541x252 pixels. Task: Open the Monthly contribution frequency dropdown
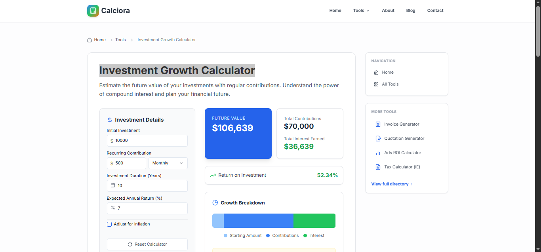point(168,163)
